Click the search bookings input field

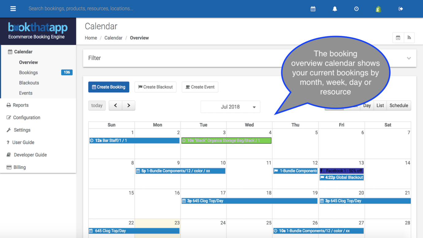(x=166, y=9)
